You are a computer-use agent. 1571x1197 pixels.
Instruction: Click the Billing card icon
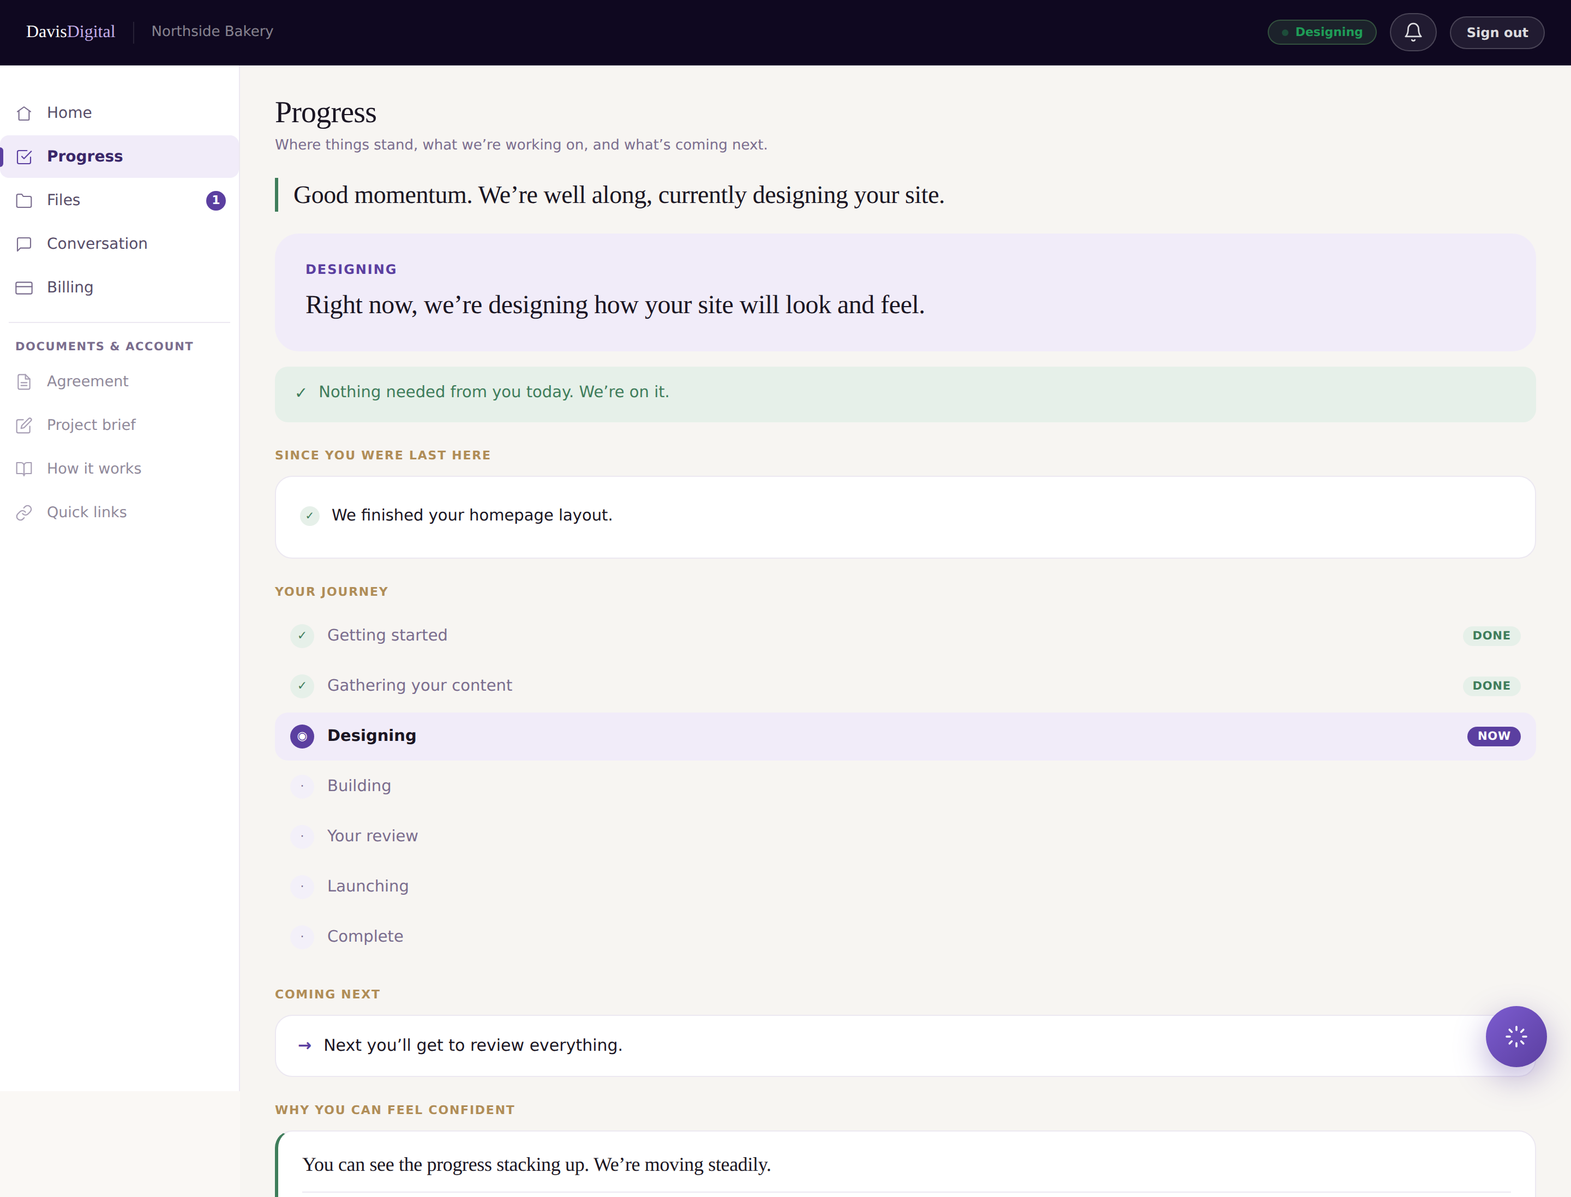(x=24, y=288)
